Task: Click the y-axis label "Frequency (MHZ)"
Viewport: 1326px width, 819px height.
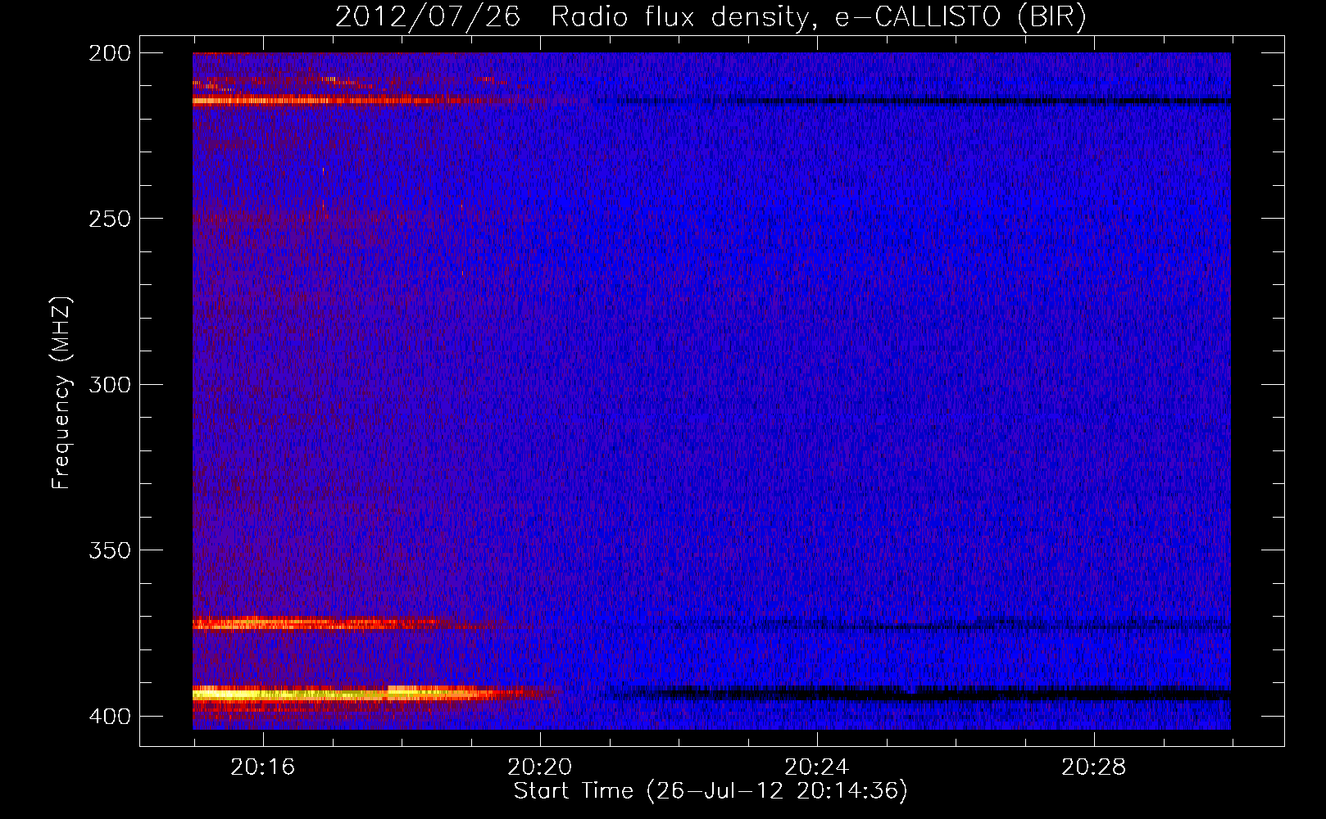Action: pyautogui.click(x=61, y=392)
